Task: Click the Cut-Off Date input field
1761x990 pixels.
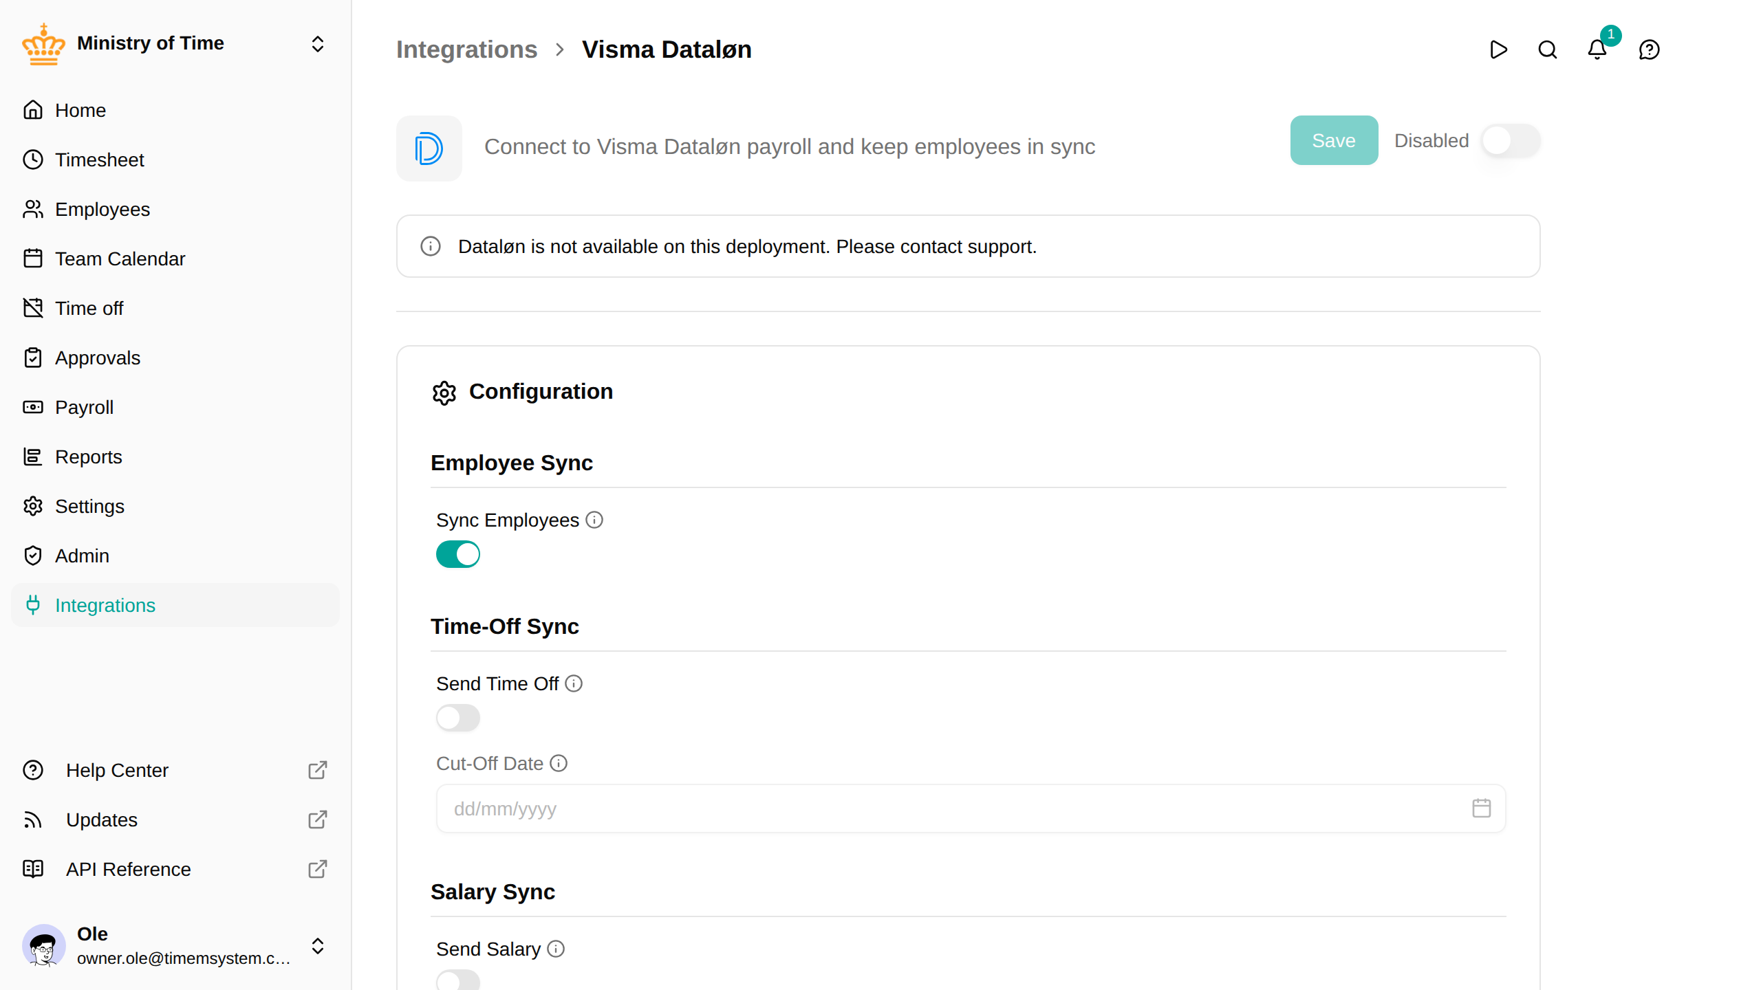Action: point(971,808)
